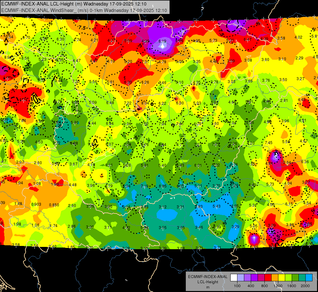
Task: Click the 7.04 wind shear value
Action: [x=233, y=123]
